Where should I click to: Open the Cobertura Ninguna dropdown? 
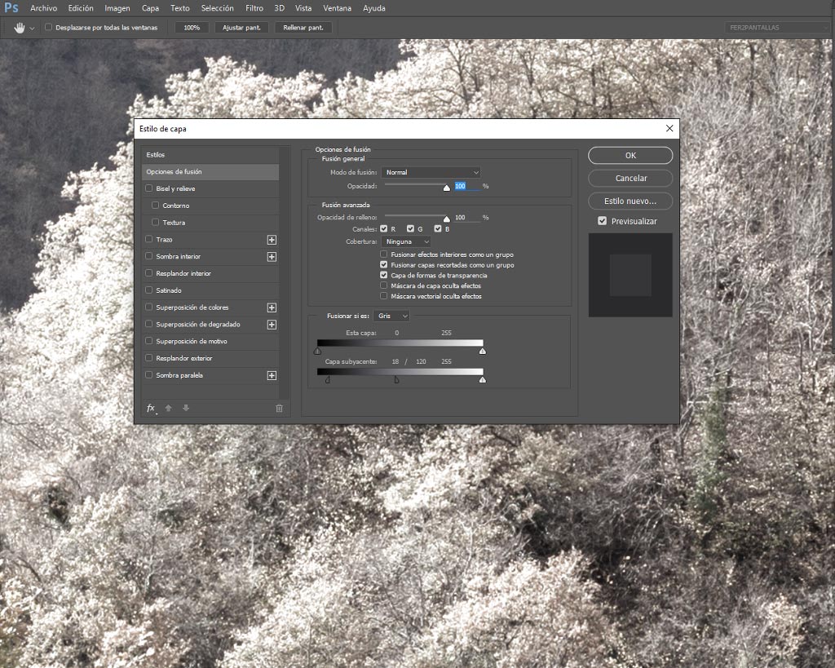[x=406, y=242]
